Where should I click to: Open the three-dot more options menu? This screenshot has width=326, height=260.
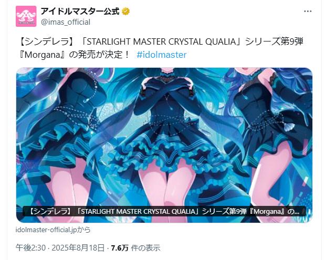click(308, 11)
